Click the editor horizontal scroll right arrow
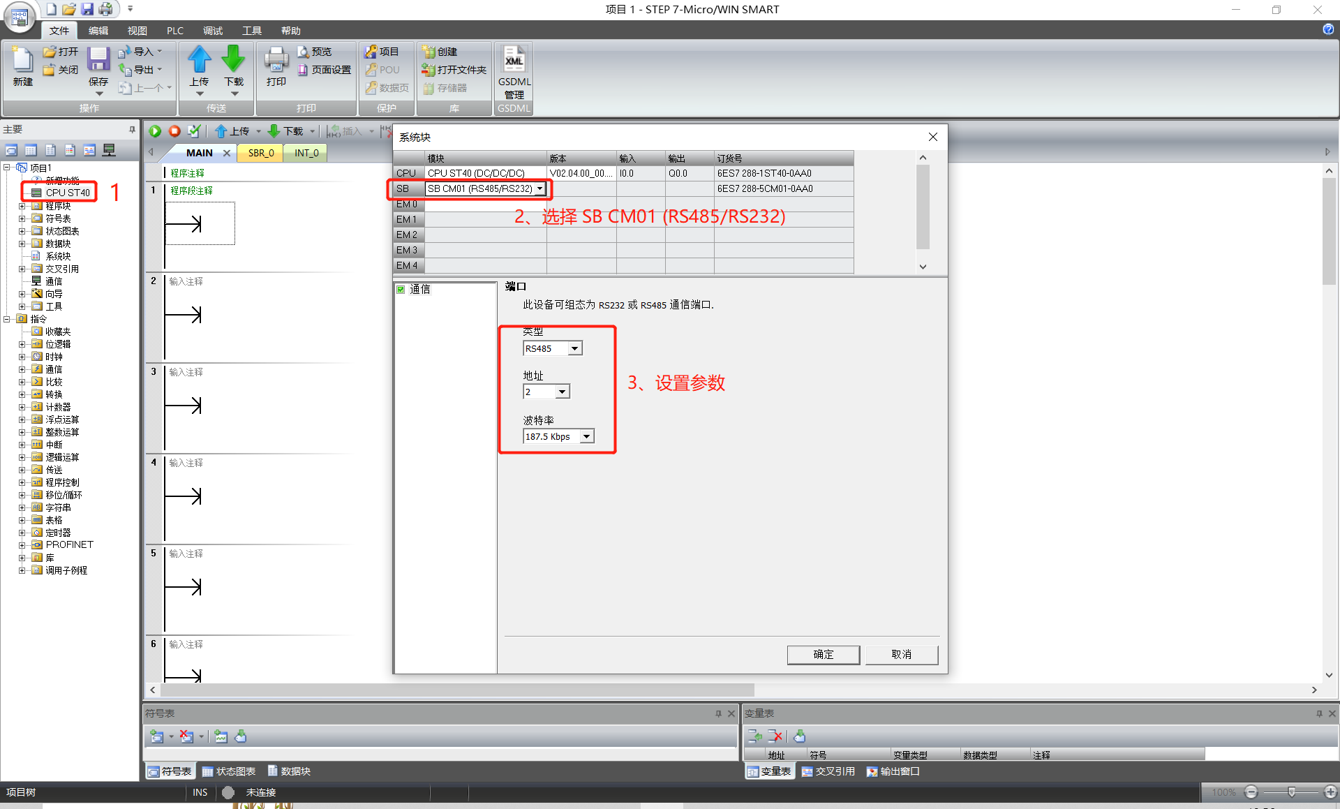The width and height of the screenshot is (1340, 809). 1314,690
